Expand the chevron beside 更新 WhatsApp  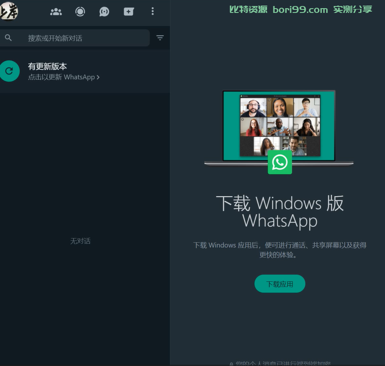pyautogui.click(x=98, y=77)
